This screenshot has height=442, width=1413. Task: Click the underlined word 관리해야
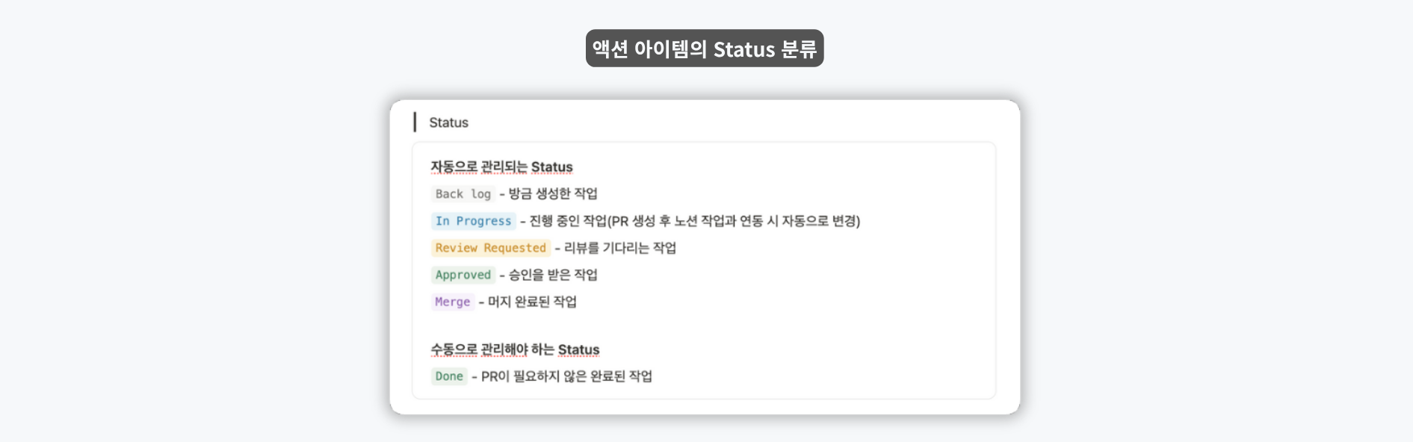click(x=504, y=349)
